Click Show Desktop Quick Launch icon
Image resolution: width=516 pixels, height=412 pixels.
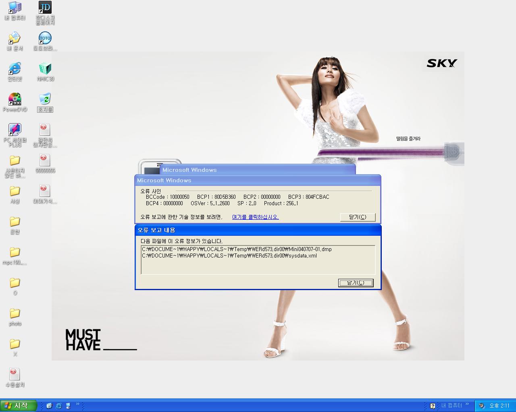pyautogui.click(x=68, y=406)
